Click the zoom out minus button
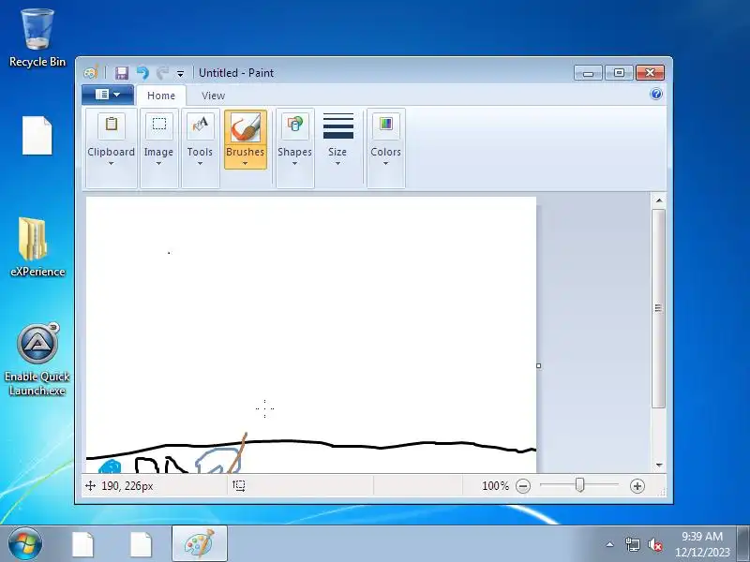 (523, 486)
